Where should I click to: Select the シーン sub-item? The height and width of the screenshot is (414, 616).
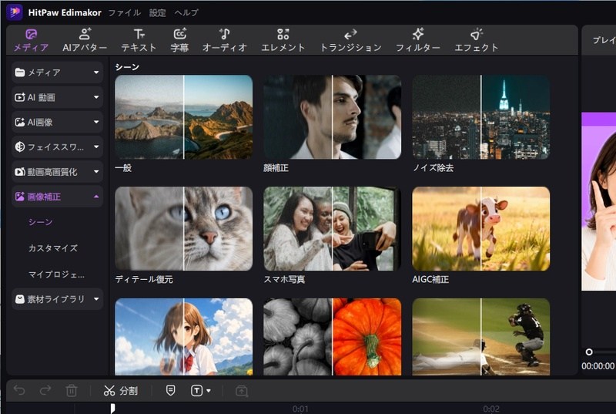[x=41, y=222]
